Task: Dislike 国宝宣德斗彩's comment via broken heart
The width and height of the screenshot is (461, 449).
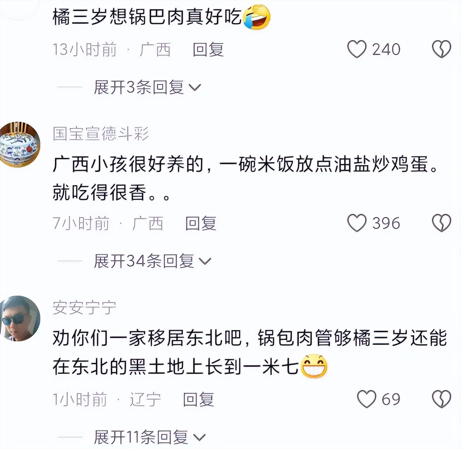Action: point(441,223)
